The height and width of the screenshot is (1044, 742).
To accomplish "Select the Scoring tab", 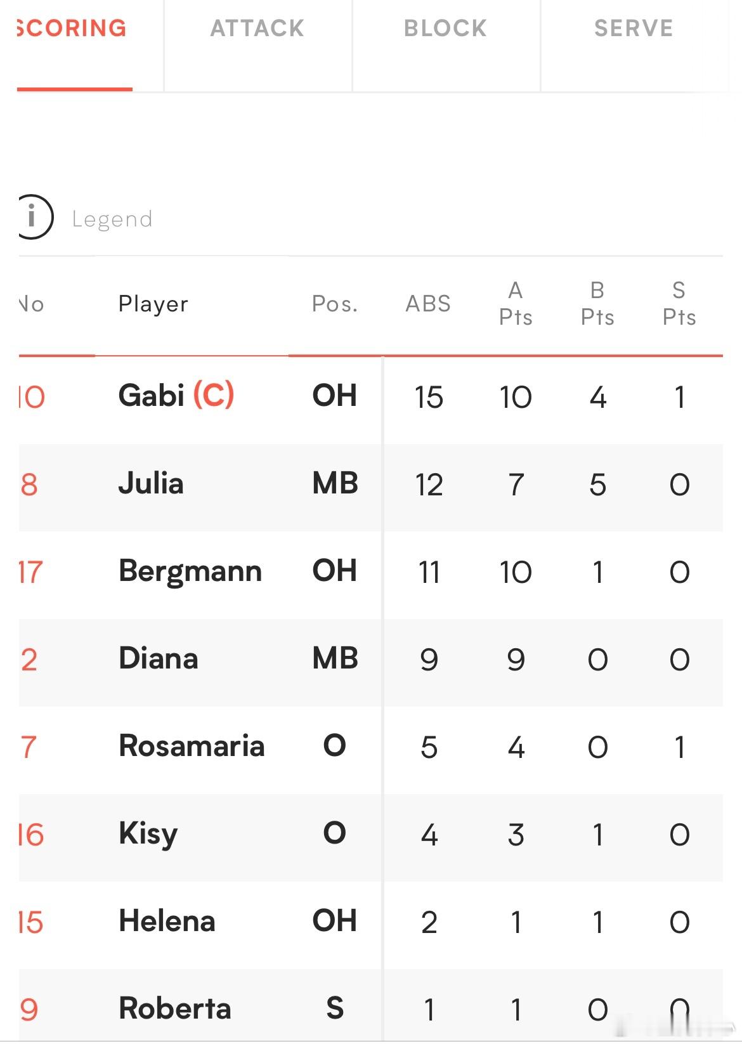I will (73, 29).
